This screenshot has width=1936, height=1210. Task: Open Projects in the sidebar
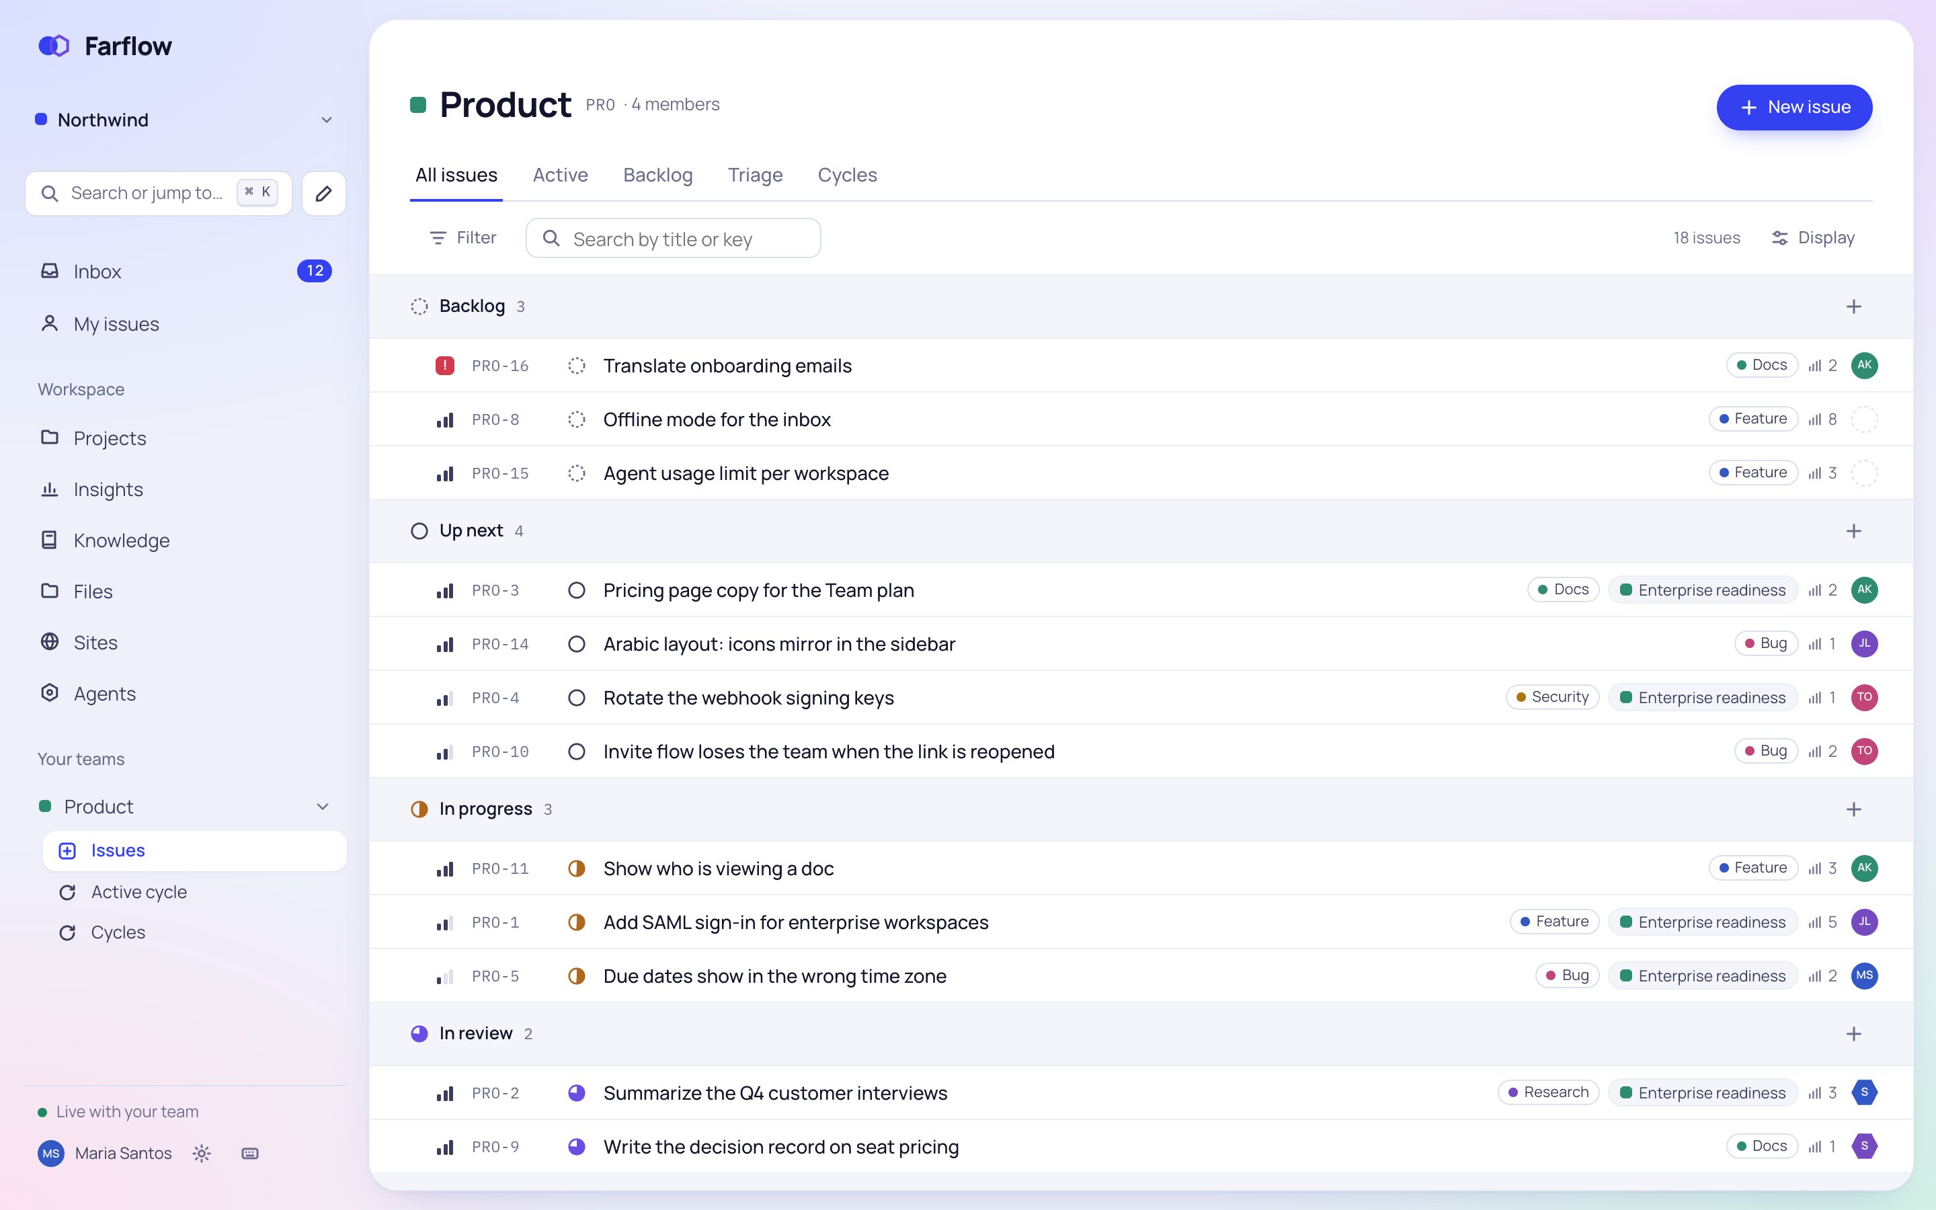pyautogui.click(x=186, y=438)
